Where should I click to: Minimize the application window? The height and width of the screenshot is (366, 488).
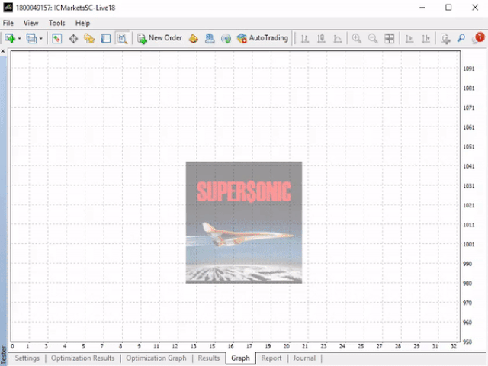(422, 8)
